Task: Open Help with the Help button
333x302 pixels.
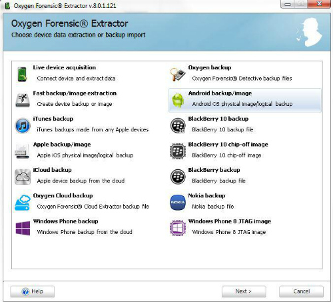Action: tap(33, 291)
